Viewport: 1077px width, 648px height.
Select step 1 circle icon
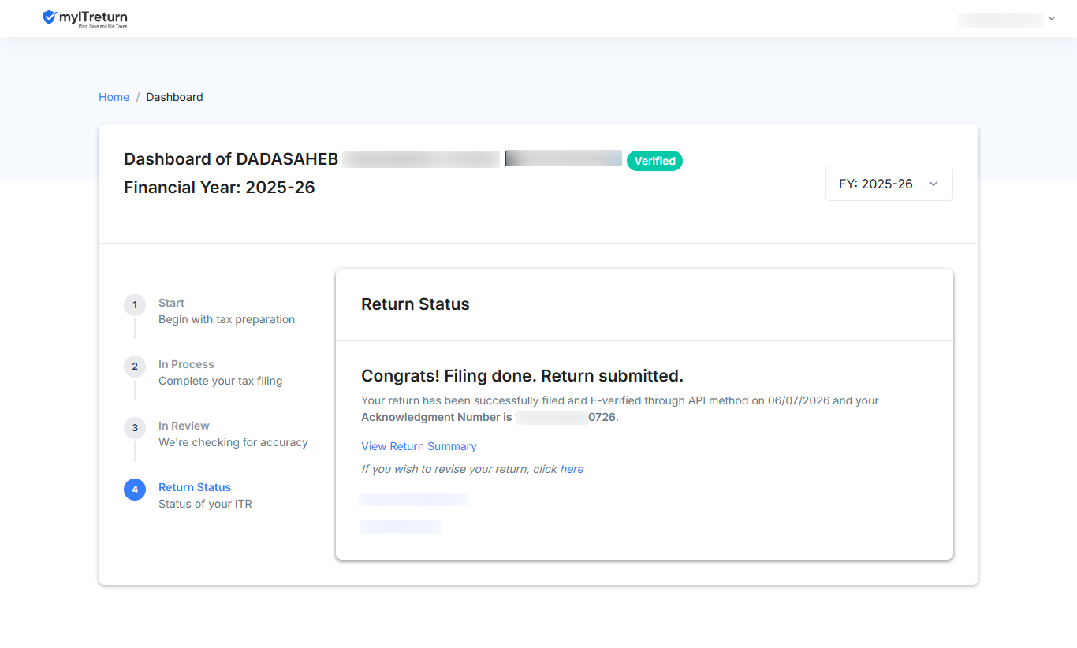[x=135, y=305]
